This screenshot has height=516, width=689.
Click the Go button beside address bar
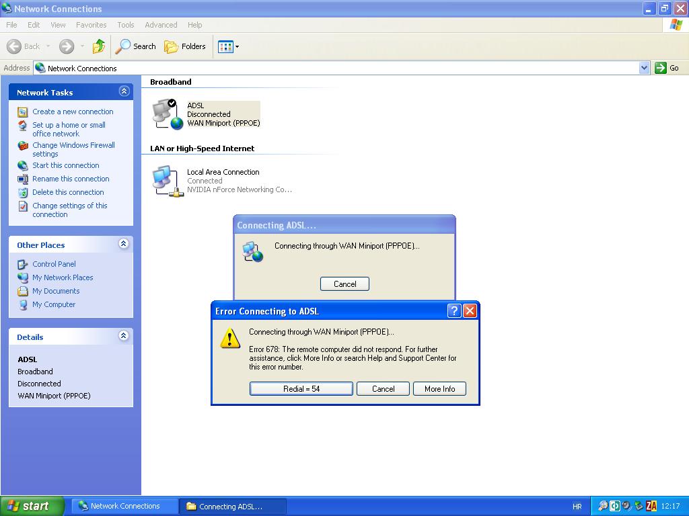tap(667, 68)
